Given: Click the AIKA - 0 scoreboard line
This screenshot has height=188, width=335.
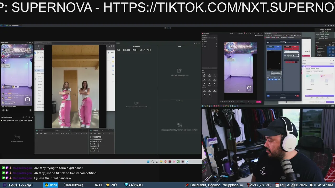Looking at the screenshot, I should coord(95,151).
